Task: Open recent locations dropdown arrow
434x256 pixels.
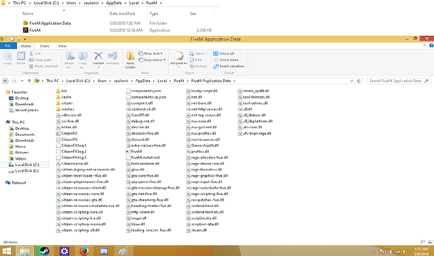Action: pos(22,81)
